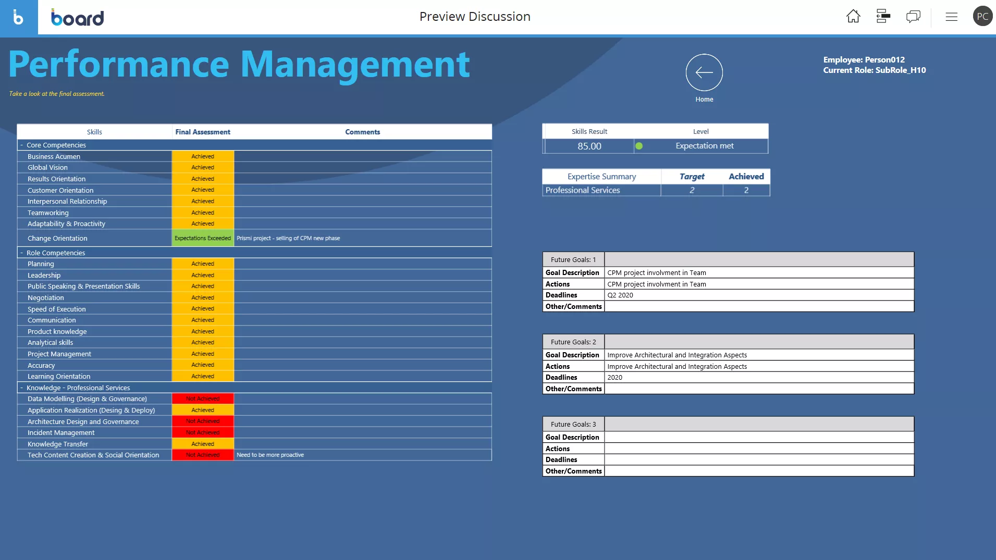Click the green Expectation met status dot
The height and width of the screenshot is (560, 996).
pyautogui.click(x=639, y=146)
